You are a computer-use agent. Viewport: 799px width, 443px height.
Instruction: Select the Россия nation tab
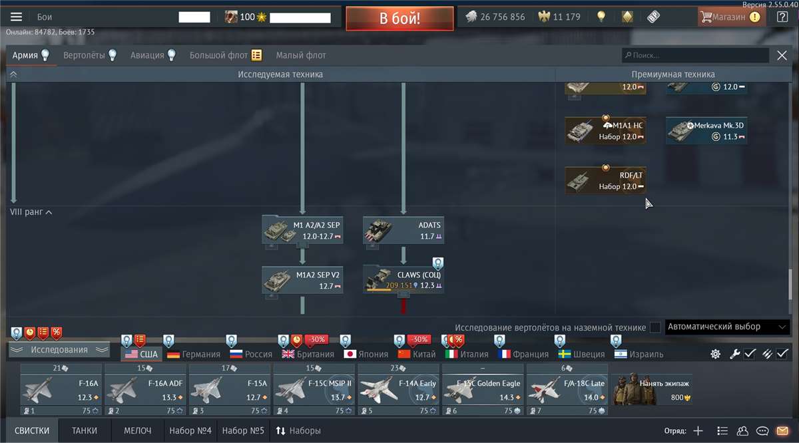251,354
